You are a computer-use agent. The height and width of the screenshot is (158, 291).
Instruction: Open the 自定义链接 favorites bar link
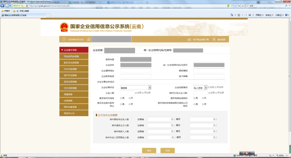point(23,11)
